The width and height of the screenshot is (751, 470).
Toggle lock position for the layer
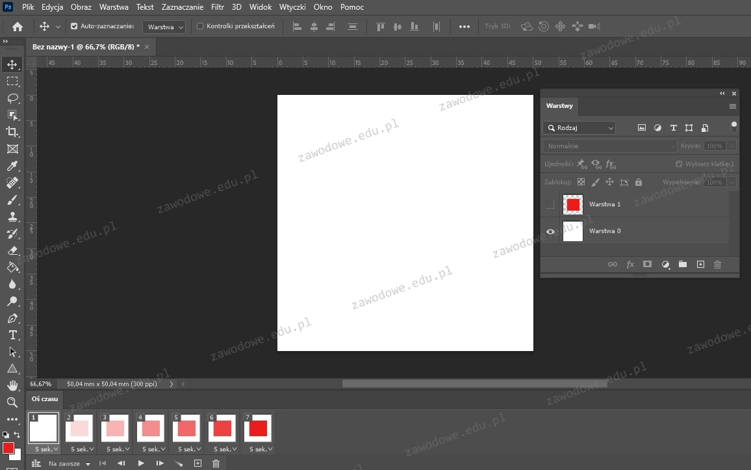(x=609, y=182)
